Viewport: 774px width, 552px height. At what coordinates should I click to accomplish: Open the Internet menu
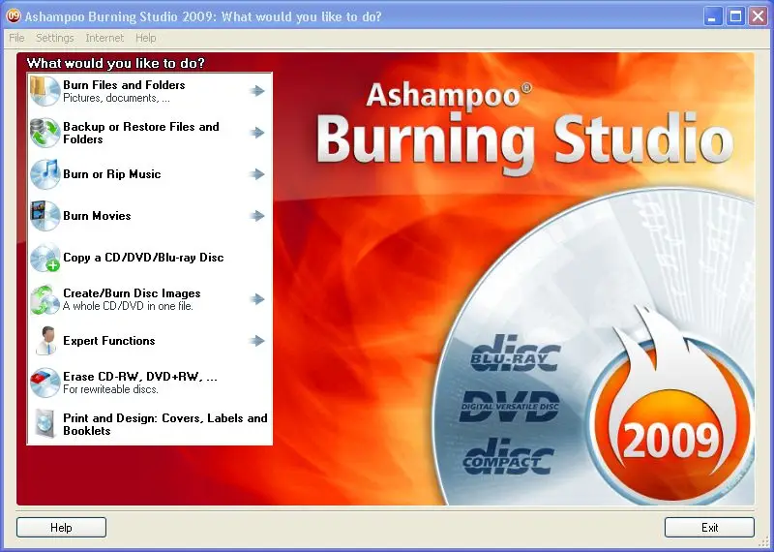104,38
